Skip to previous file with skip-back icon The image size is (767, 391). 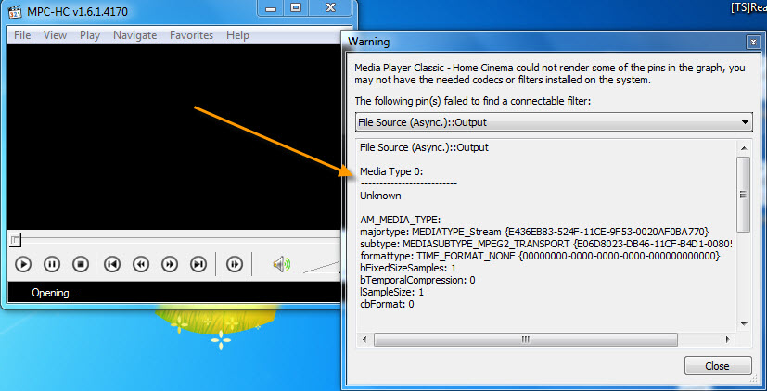pos(112,264)
